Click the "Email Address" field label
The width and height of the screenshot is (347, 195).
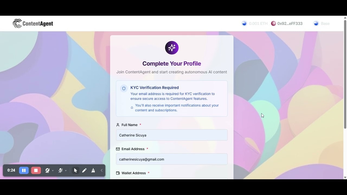[133, 149]
